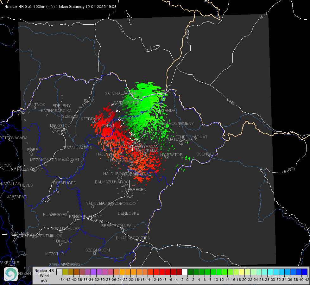This screenshot has height=285, width=310.
Task: Click the BERETTYÓÚJFALU label
Action: 119,226
